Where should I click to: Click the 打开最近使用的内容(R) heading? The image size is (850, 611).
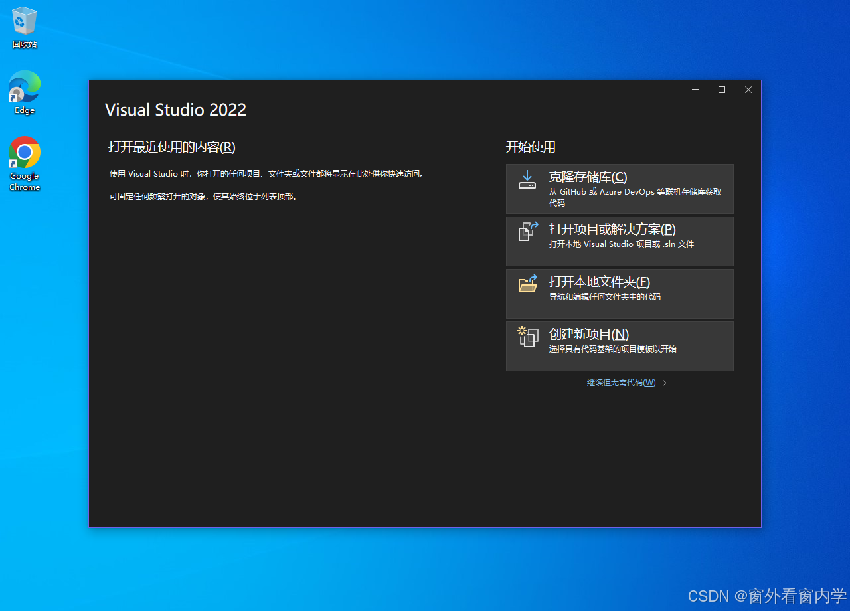coord(172,147)
